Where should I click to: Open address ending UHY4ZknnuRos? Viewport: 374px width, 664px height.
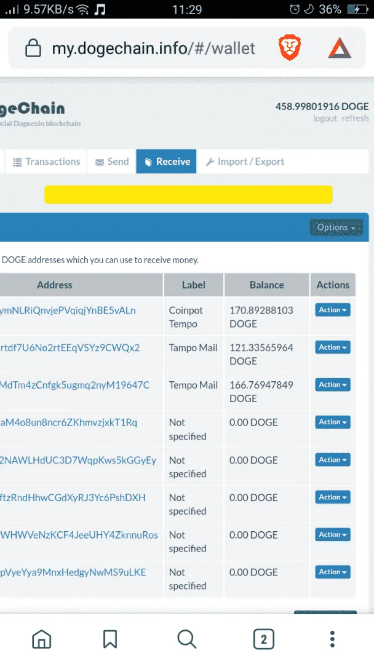click(x=79, y=535)
